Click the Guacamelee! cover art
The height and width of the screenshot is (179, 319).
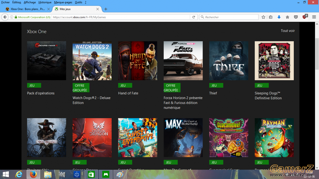[x=229, y=138]
